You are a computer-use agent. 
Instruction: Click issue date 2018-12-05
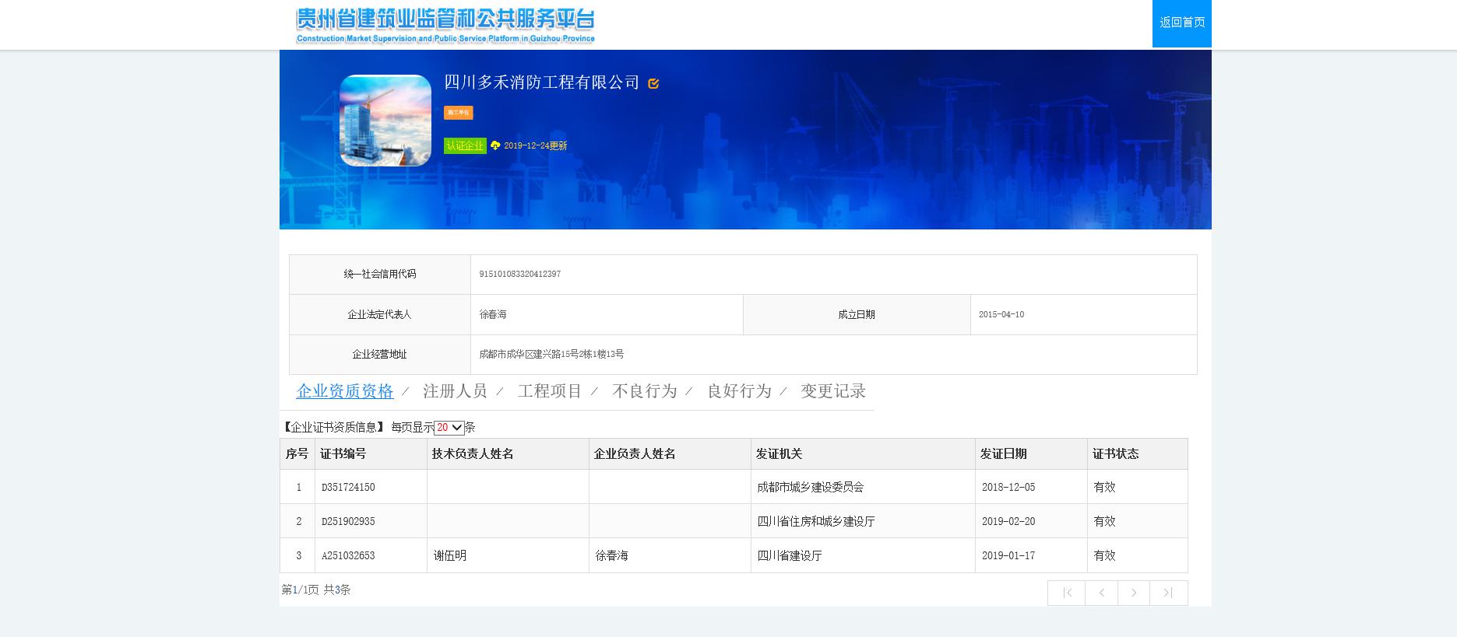(1008, 488)
